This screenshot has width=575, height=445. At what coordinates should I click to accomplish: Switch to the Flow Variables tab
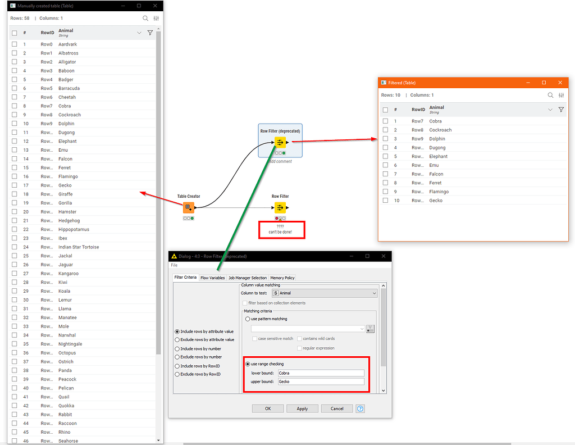(x=212, y=277)
